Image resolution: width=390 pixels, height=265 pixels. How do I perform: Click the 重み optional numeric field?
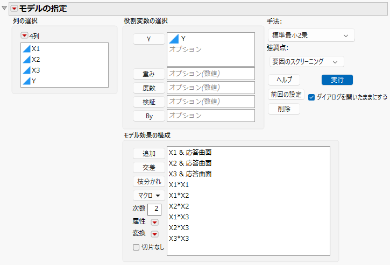point(211,74)
